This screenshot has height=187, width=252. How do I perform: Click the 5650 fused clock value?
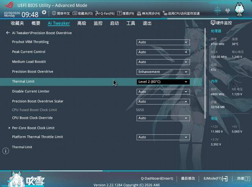click(140, 110)
